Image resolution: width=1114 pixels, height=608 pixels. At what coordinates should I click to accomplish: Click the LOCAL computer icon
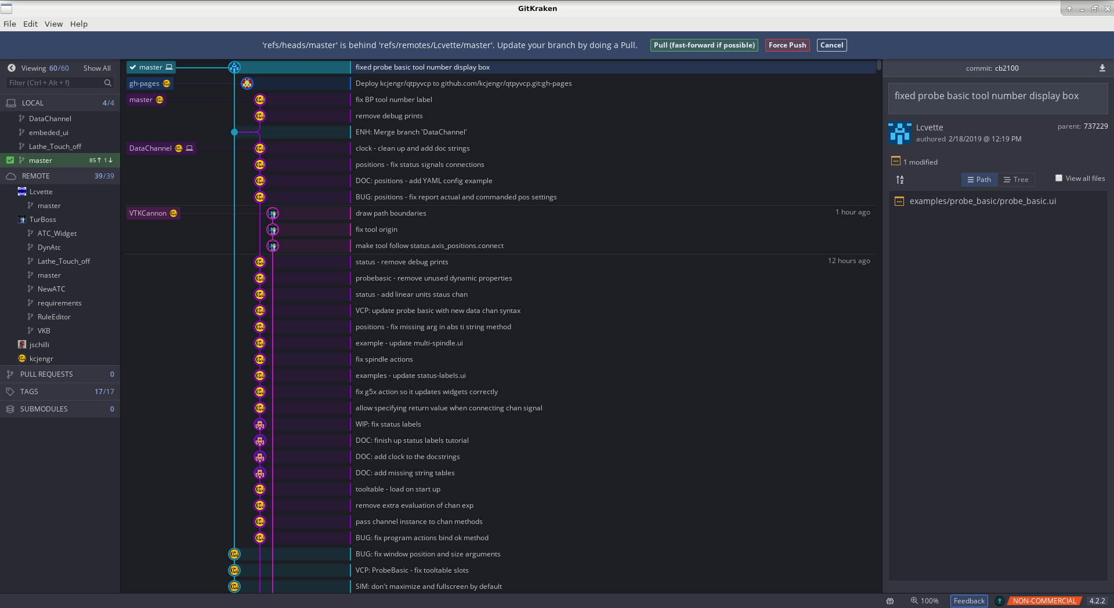(11, 103)
